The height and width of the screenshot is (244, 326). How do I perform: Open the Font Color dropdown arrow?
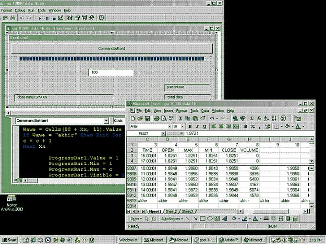tap(304, 126)
